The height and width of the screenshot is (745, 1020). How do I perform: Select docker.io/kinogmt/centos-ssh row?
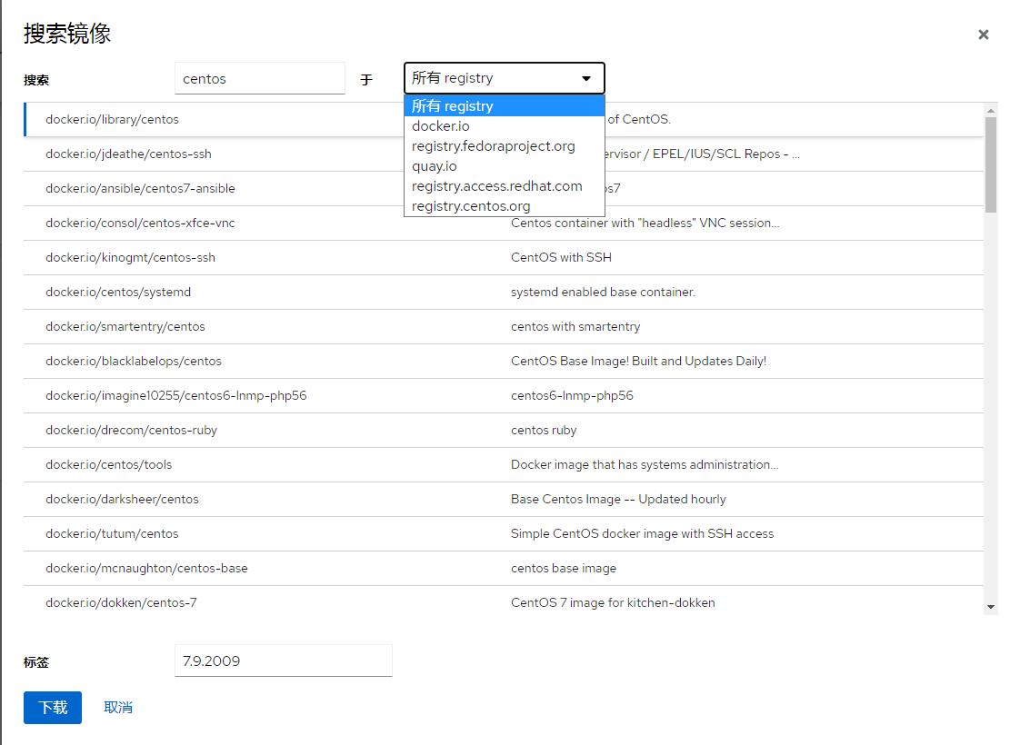point(504,257)
